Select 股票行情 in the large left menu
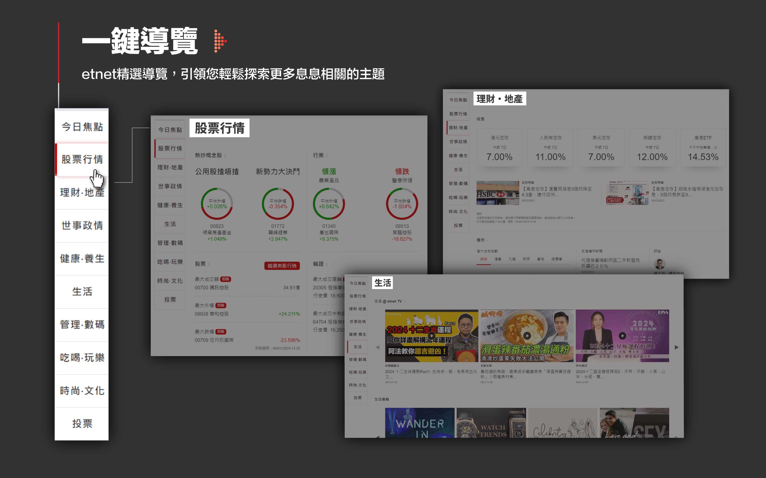 pyautogui.click(x=82, y=159)
